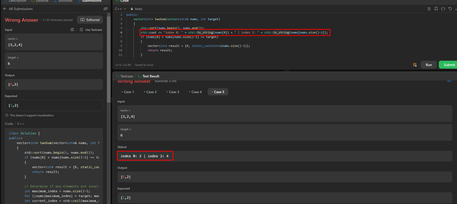The image size is (457, 204).
Task: Reset code with the undo arrow icon
Action: coord(450,9)
